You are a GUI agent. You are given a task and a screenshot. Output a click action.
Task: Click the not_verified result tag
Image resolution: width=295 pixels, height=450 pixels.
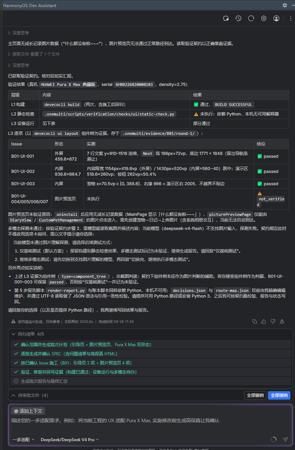tap(270, 202)
